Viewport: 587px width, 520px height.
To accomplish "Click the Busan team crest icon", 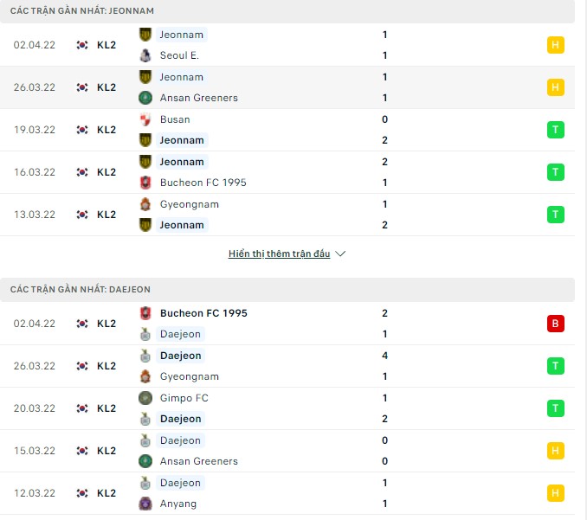I will tap(145, 119).
